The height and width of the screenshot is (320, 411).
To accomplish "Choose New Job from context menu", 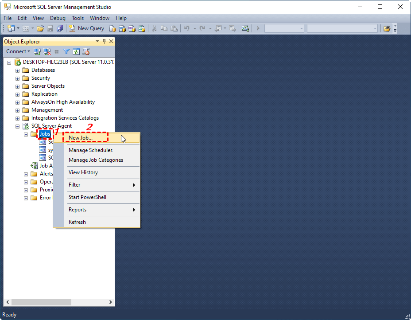I will [x=97, y=138].
